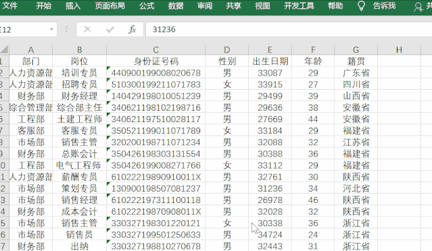Switch to the 开始 ribbon tab
The height and width of the screenshot is (251, 432).
point(43,5)
